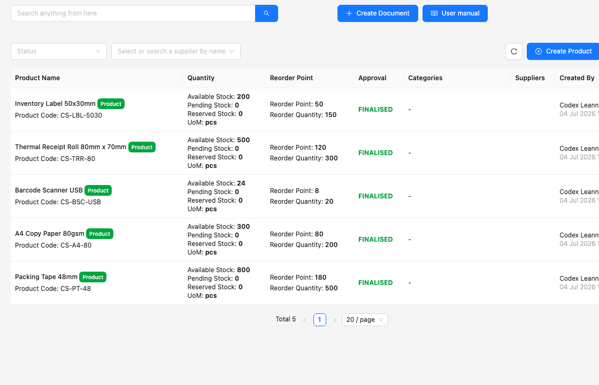Click FINALISED status for Inventory Label row
Viewport: 599px width, 385px height.
(375, 110)
